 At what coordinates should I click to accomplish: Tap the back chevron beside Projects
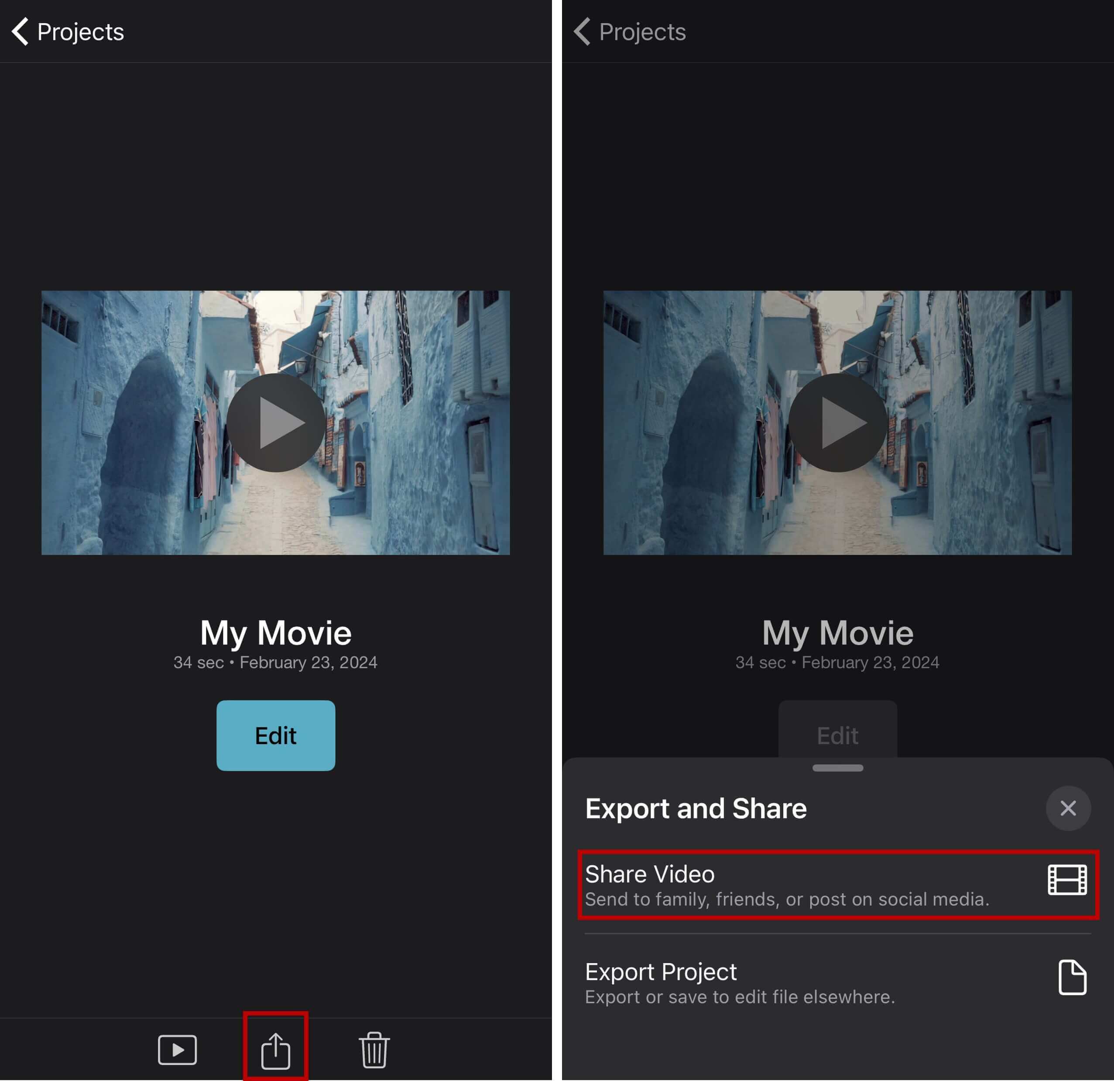(21, 31)
